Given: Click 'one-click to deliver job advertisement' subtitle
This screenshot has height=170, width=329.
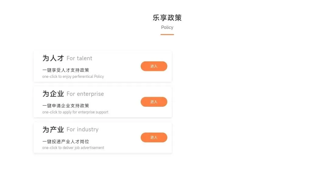Looking at the screenshot, I should [73, 148].
